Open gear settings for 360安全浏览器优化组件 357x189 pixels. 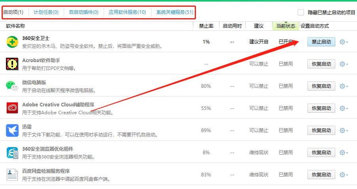[x=344, y=153]
